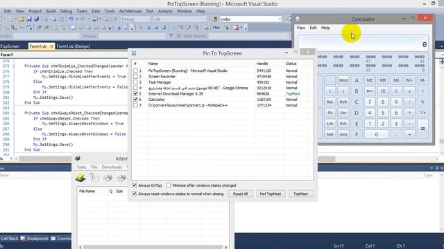Click the TopMost button

[x=300, y=194]
